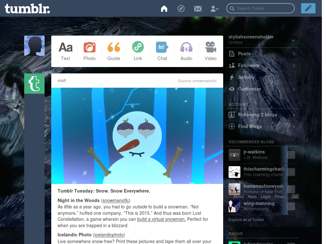Click the green staff blog avatar
This screenshot has height=244, width=326.
click(34, 84)
